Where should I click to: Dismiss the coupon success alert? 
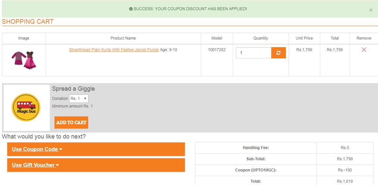(371, 10)
